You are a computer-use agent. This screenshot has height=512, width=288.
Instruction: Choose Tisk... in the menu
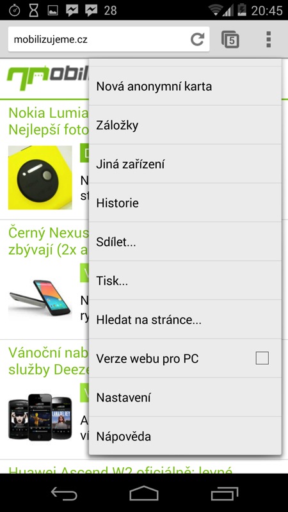(x=185, y=280)
